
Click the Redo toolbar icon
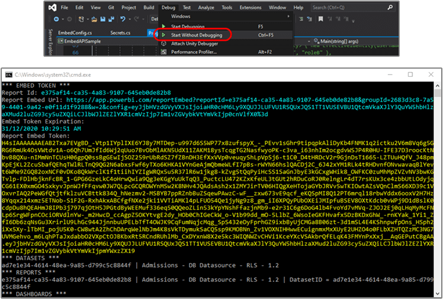[136, 19]
